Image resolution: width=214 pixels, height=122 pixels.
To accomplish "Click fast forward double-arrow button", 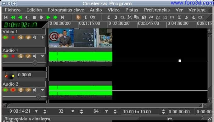I will coord(55,18).
